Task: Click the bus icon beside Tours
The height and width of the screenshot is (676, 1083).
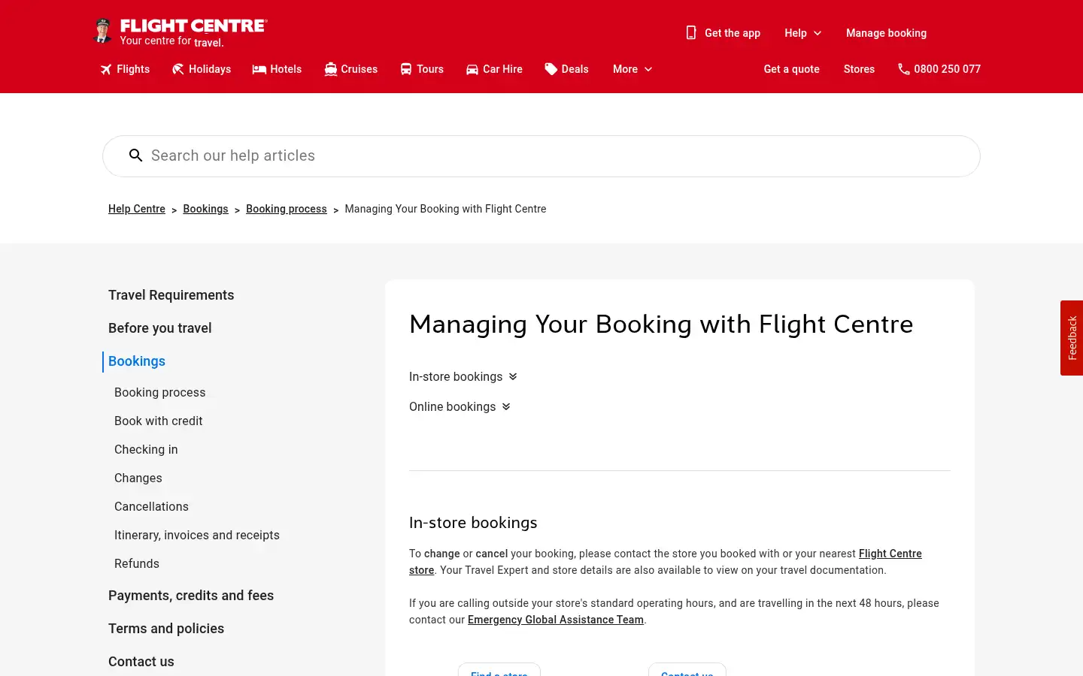Action: (x=406, y=69)
